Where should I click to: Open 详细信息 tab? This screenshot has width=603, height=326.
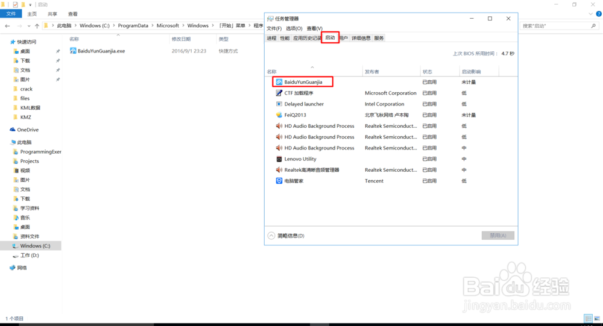pos(361,38)
